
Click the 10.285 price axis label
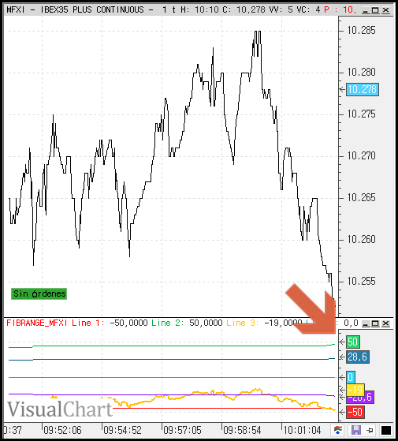point(361,31)
